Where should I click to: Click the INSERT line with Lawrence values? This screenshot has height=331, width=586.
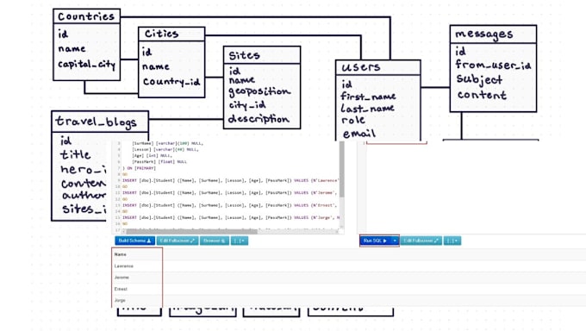pos(231,180)
